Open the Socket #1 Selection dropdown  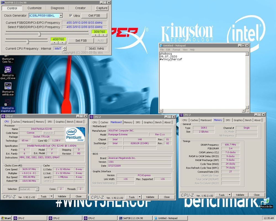[x=37, y=189]
